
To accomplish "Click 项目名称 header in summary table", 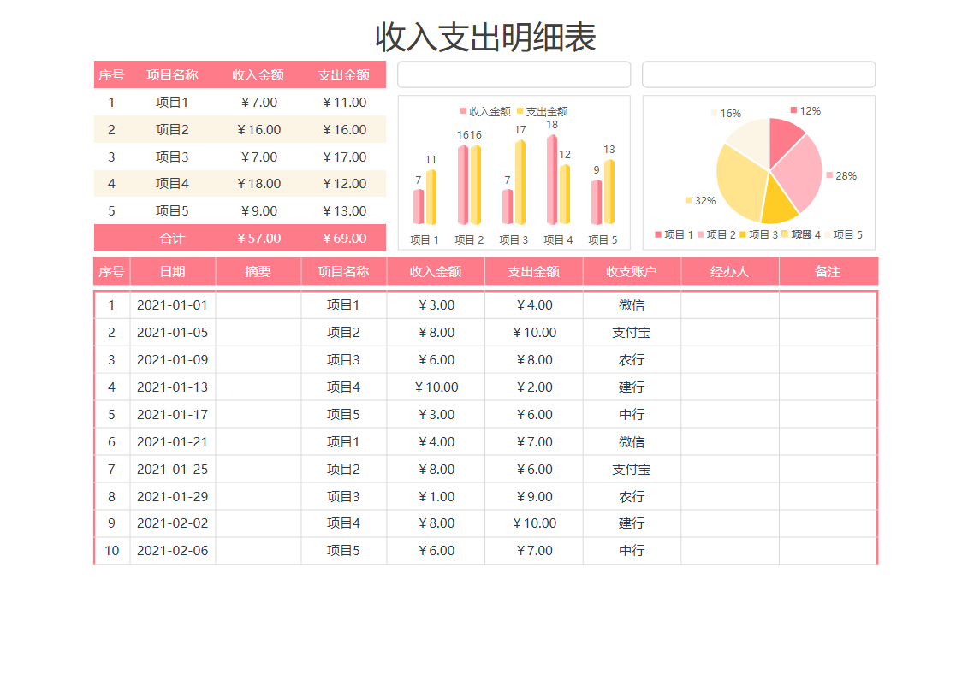I will point(172,74).
